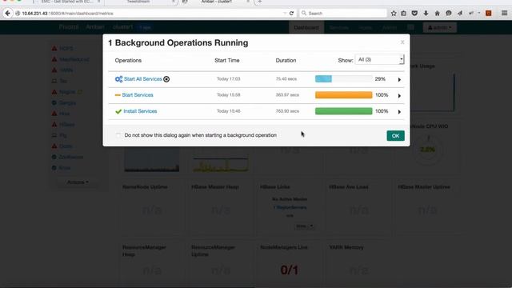
Task: Switch to the Hosts tab in Ambari
Action: click(365, 28)
